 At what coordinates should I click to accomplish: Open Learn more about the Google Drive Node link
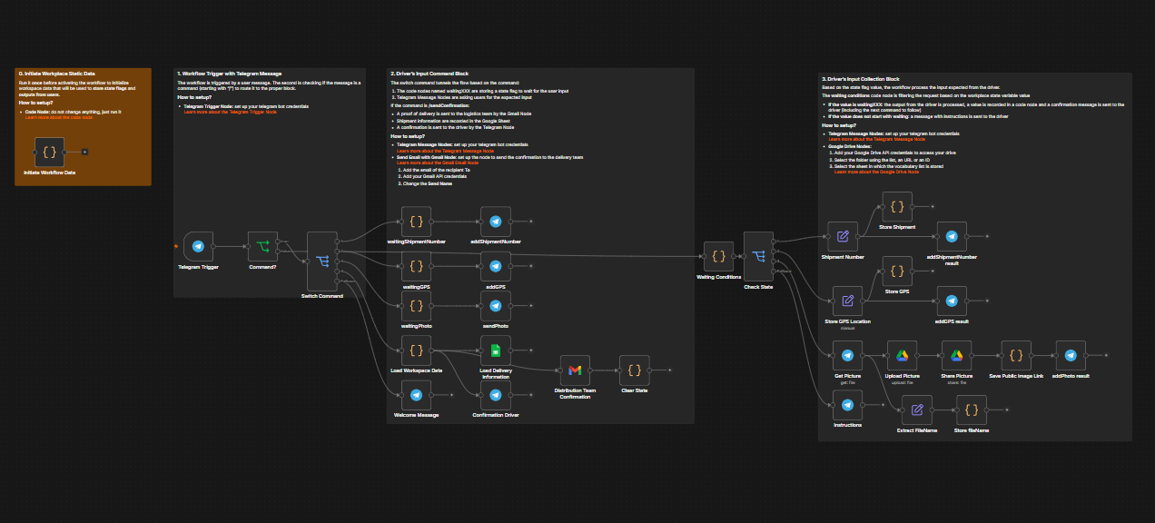876,172
